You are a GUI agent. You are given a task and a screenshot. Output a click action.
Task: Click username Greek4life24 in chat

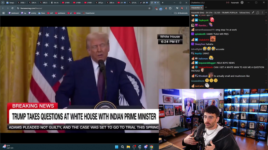click(198, 81)
